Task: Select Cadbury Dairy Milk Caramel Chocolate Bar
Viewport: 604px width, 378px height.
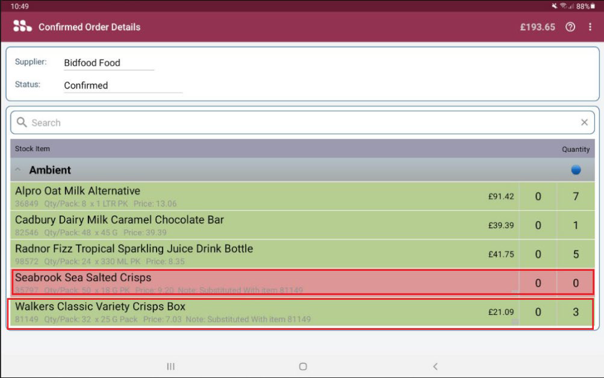Action: pos(241,225)
